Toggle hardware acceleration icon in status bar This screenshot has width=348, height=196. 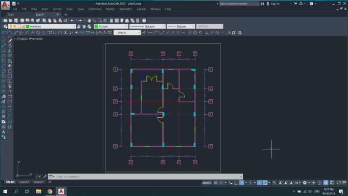pos(326,183)
